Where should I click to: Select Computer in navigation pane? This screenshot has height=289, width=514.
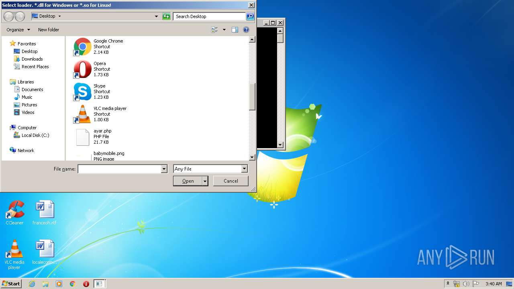point(27,128)
